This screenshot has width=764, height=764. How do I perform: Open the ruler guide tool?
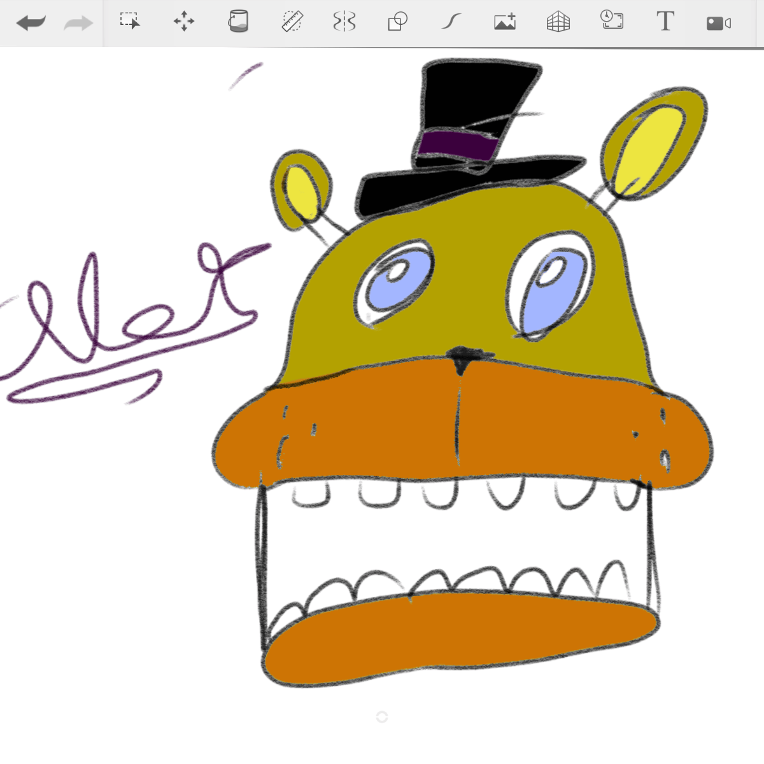tap(292, 22)
